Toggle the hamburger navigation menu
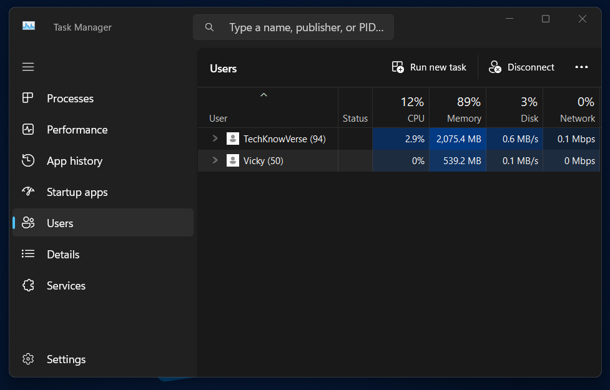Image resolution: width=610 pixels, height=390 pixels. (x=28, y=67)
